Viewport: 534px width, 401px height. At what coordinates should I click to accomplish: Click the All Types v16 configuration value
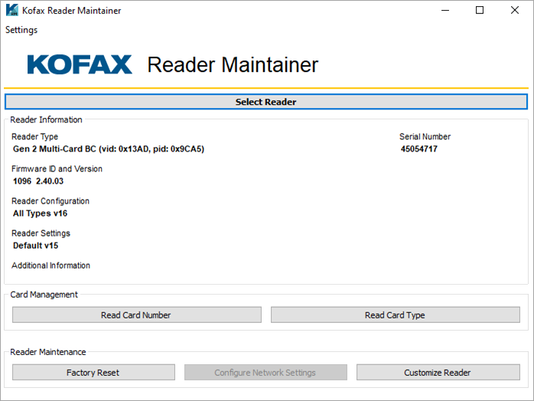(41, 214)
